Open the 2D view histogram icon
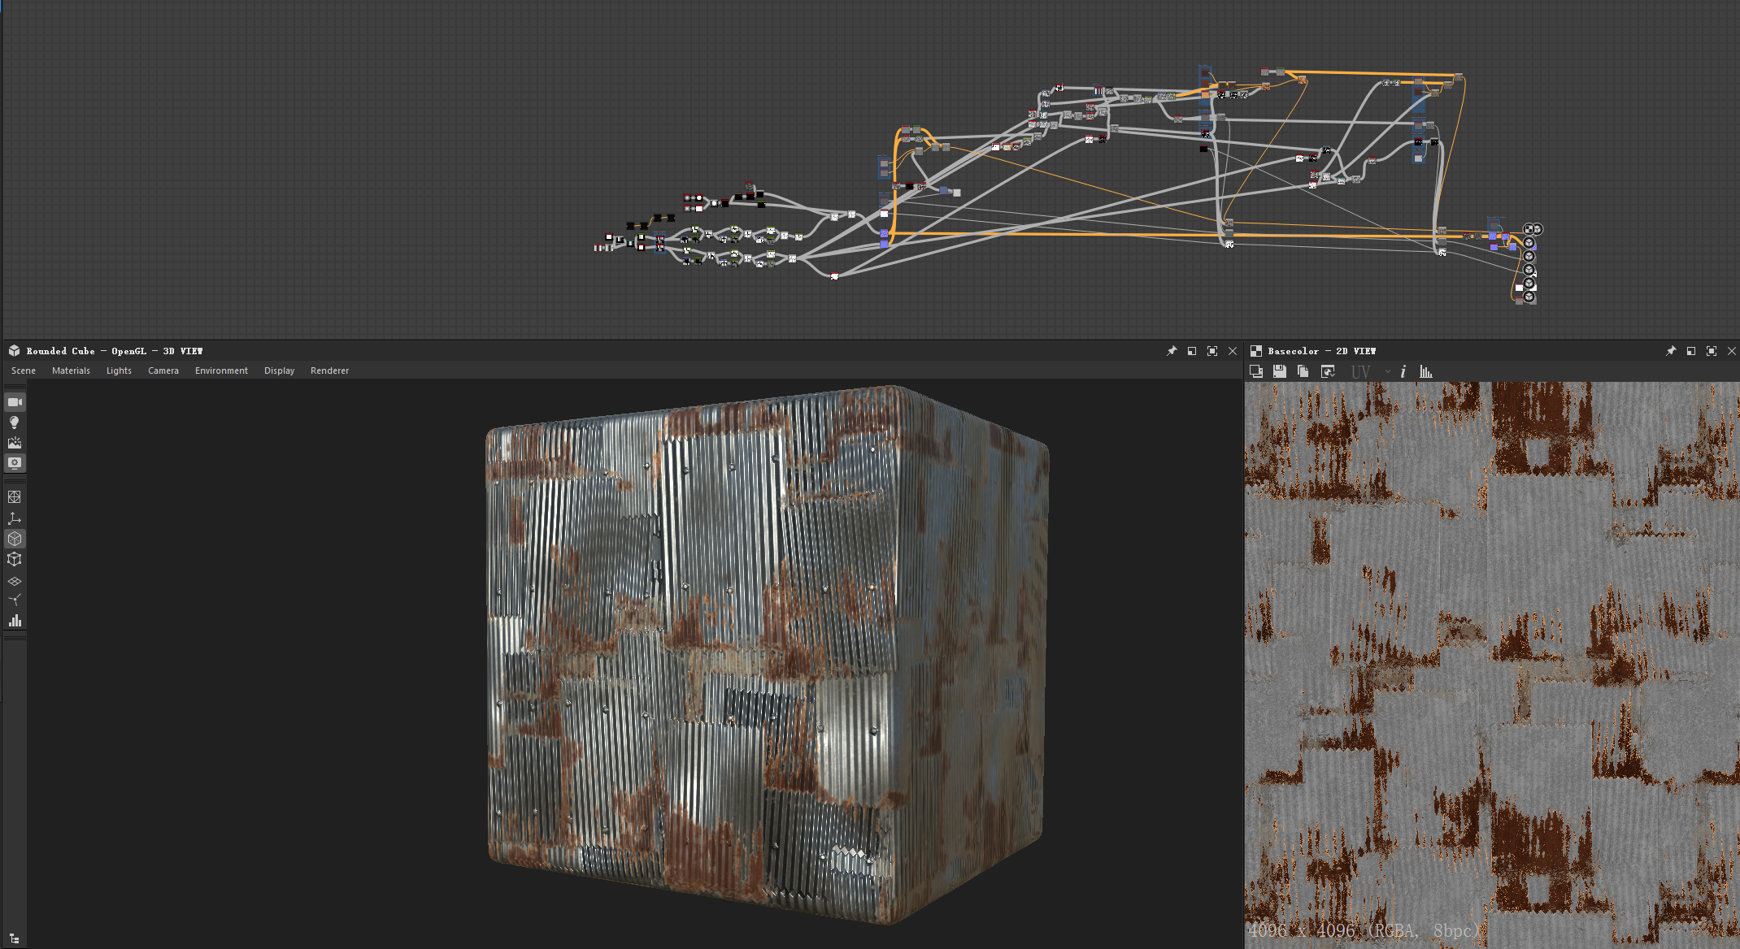This screenshot has width=1740, height=949. coord(1426,371)
